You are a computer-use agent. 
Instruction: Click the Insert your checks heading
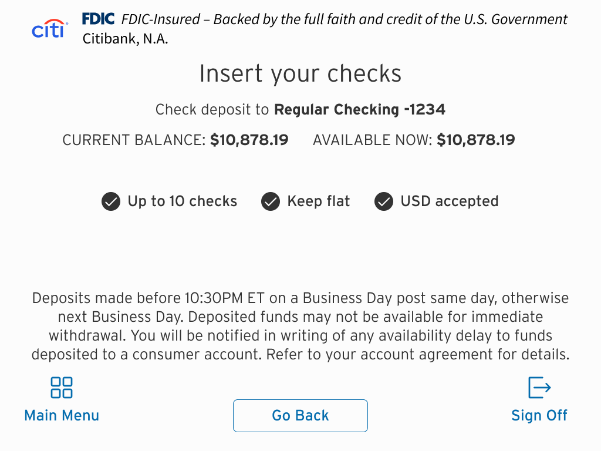pos(300,74)
